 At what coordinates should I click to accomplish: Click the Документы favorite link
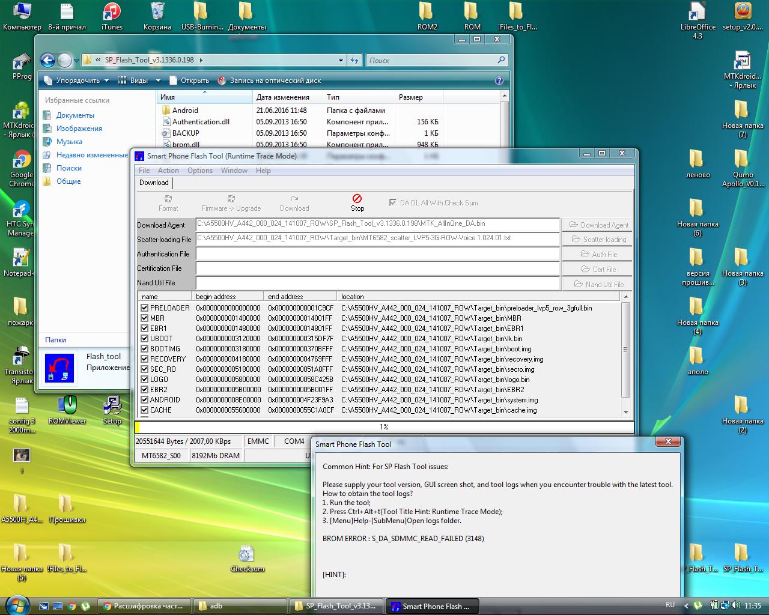75,115
